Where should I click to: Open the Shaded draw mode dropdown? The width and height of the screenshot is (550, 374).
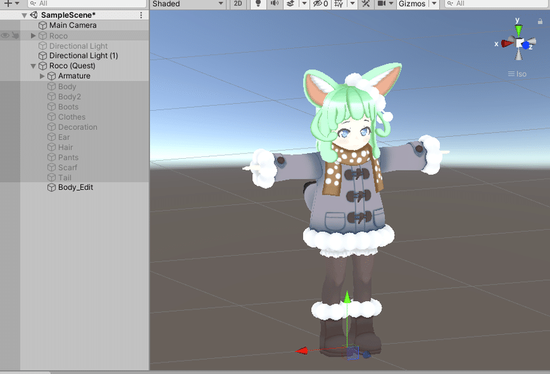pyautogui.click(x=188, y=4)
